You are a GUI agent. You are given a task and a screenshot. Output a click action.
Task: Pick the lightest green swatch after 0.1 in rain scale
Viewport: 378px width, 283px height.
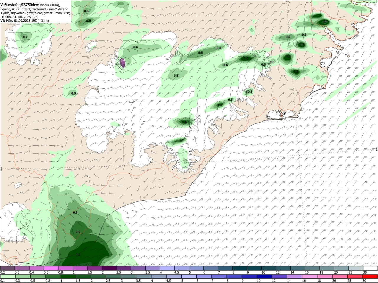coord(8,277)
